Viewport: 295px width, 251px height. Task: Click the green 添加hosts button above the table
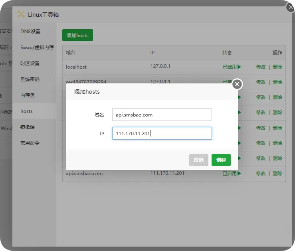point(77,35)
